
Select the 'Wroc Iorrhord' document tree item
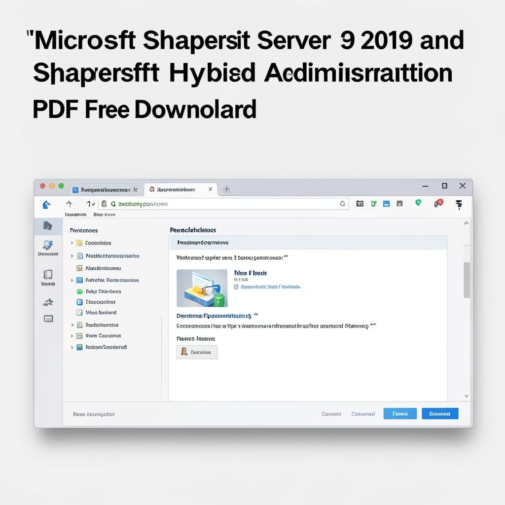pos(96,312)
